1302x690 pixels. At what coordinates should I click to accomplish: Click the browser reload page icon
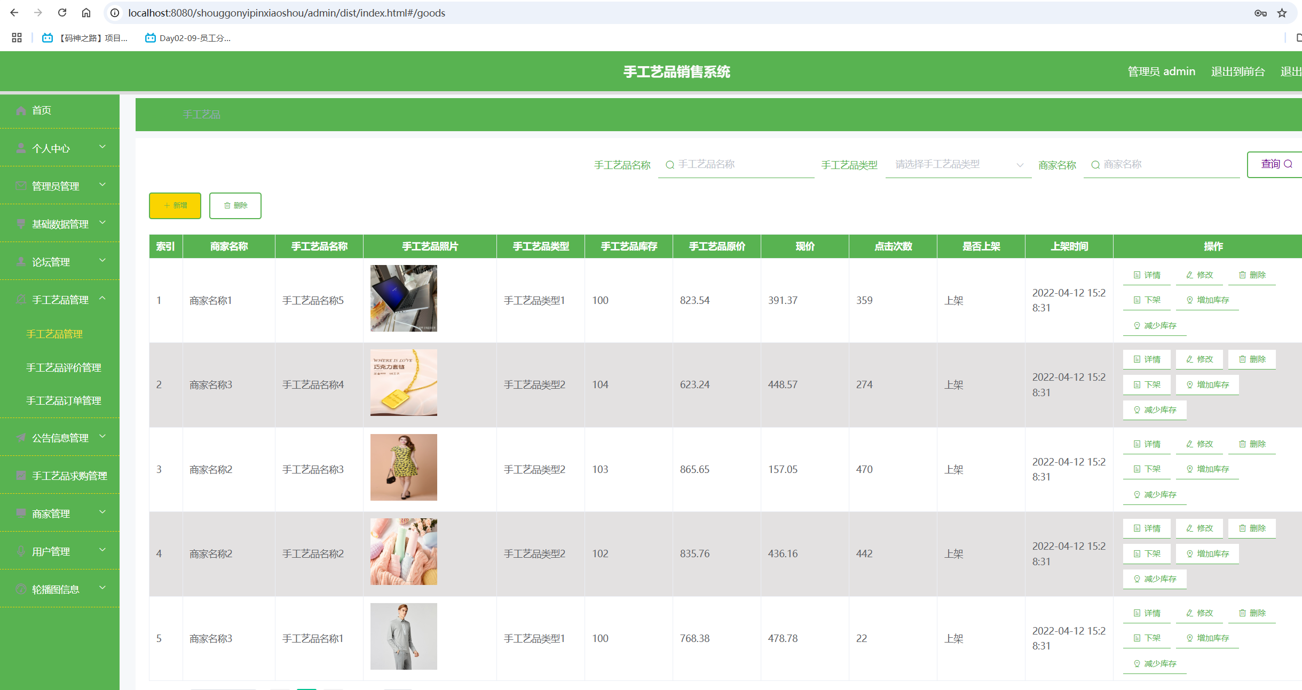[x=62, y=13]
